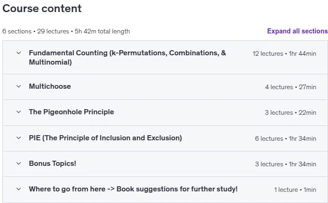This screenshot has height=203, width=328.
Task: Click the Where to go from here chevron
Action: click(19, 189)
